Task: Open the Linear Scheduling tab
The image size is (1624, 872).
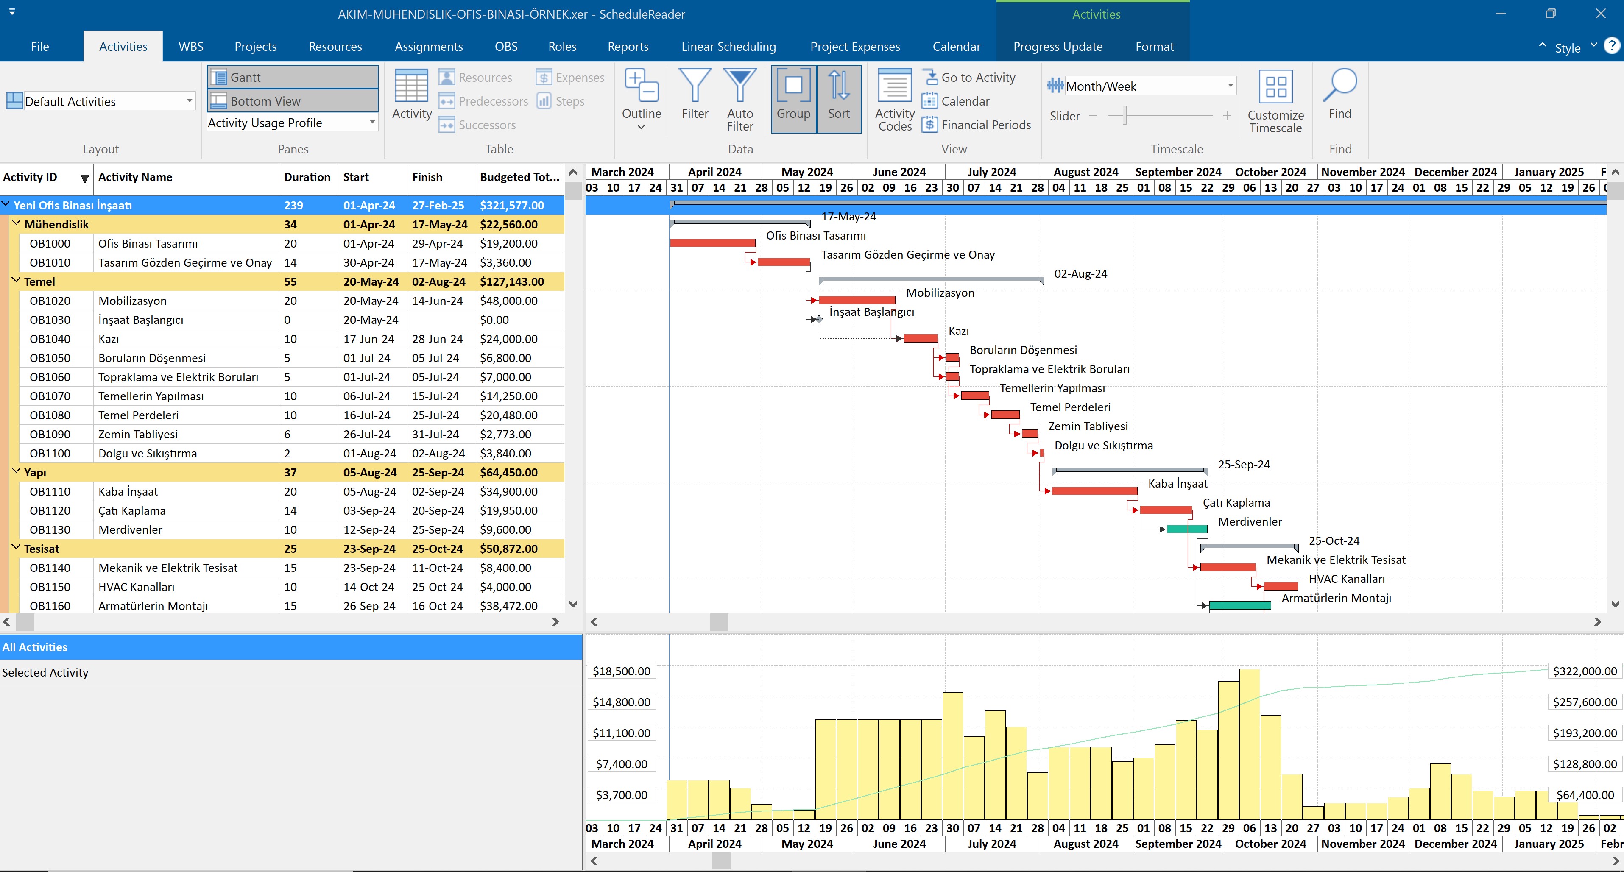Action: point(728,47)
